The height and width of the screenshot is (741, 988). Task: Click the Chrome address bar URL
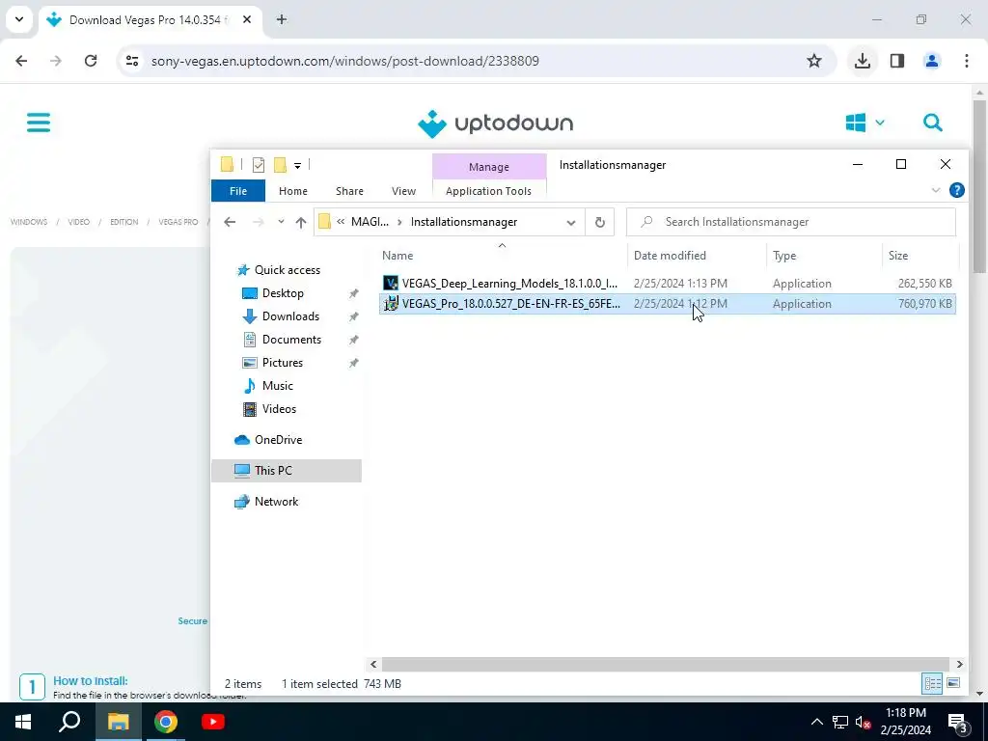(344, 61)
